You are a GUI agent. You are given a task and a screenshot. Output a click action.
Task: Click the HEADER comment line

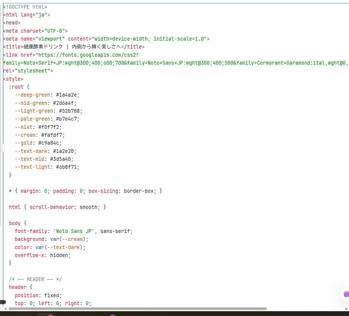tap(35, 279)
